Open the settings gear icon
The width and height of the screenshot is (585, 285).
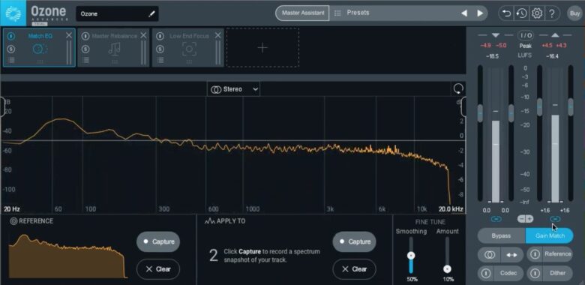(x=537, y=13)
